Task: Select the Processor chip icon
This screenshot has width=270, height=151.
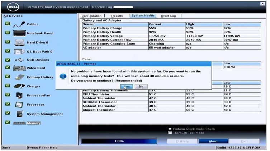Action: (x=19, y=105)
